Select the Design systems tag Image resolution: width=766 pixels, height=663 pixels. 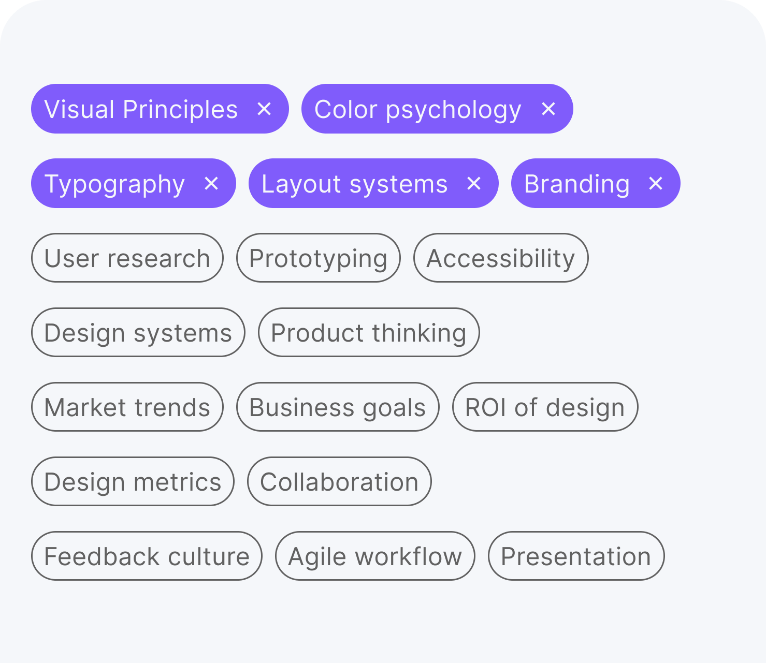[x=138, y=332]
